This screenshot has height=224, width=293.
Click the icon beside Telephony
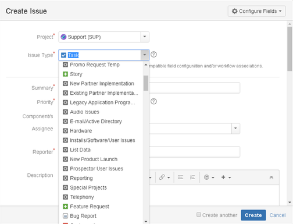tap(65, 197)
